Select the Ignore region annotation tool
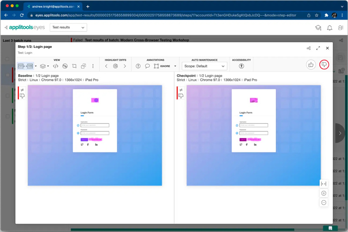348x232 pixels. [x=162, y=66]
